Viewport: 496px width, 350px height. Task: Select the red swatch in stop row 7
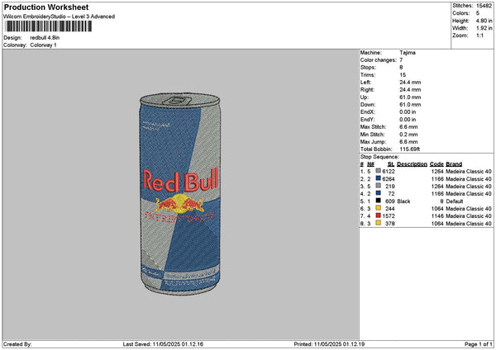[378, 215]
